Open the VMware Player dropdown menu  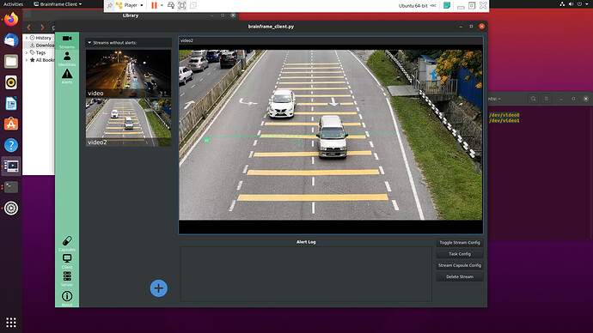click(x=130, y=5)
